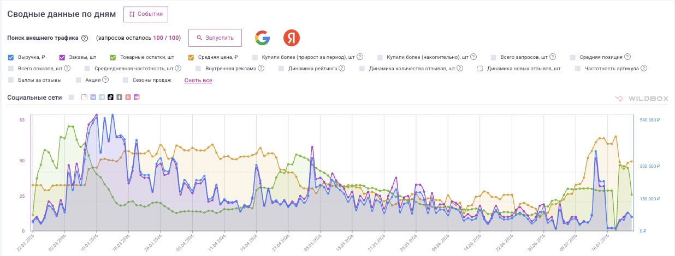This screenshot has width=675, height=256.
Task: Enable the Частотность артикула checkbox
Action: point(577,69)
